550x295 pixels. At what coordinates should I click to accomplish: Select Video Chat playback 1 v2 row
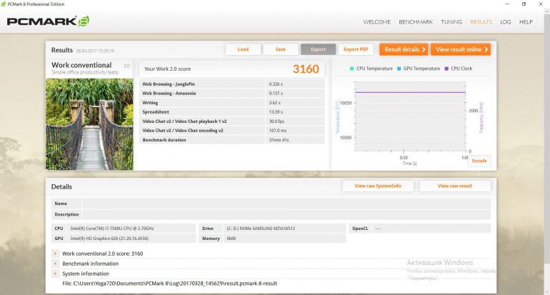pos(232,121)
